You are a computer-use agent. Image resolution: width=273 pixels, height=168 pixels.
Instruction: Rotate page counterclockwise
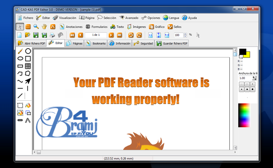[x=131, y=35]
